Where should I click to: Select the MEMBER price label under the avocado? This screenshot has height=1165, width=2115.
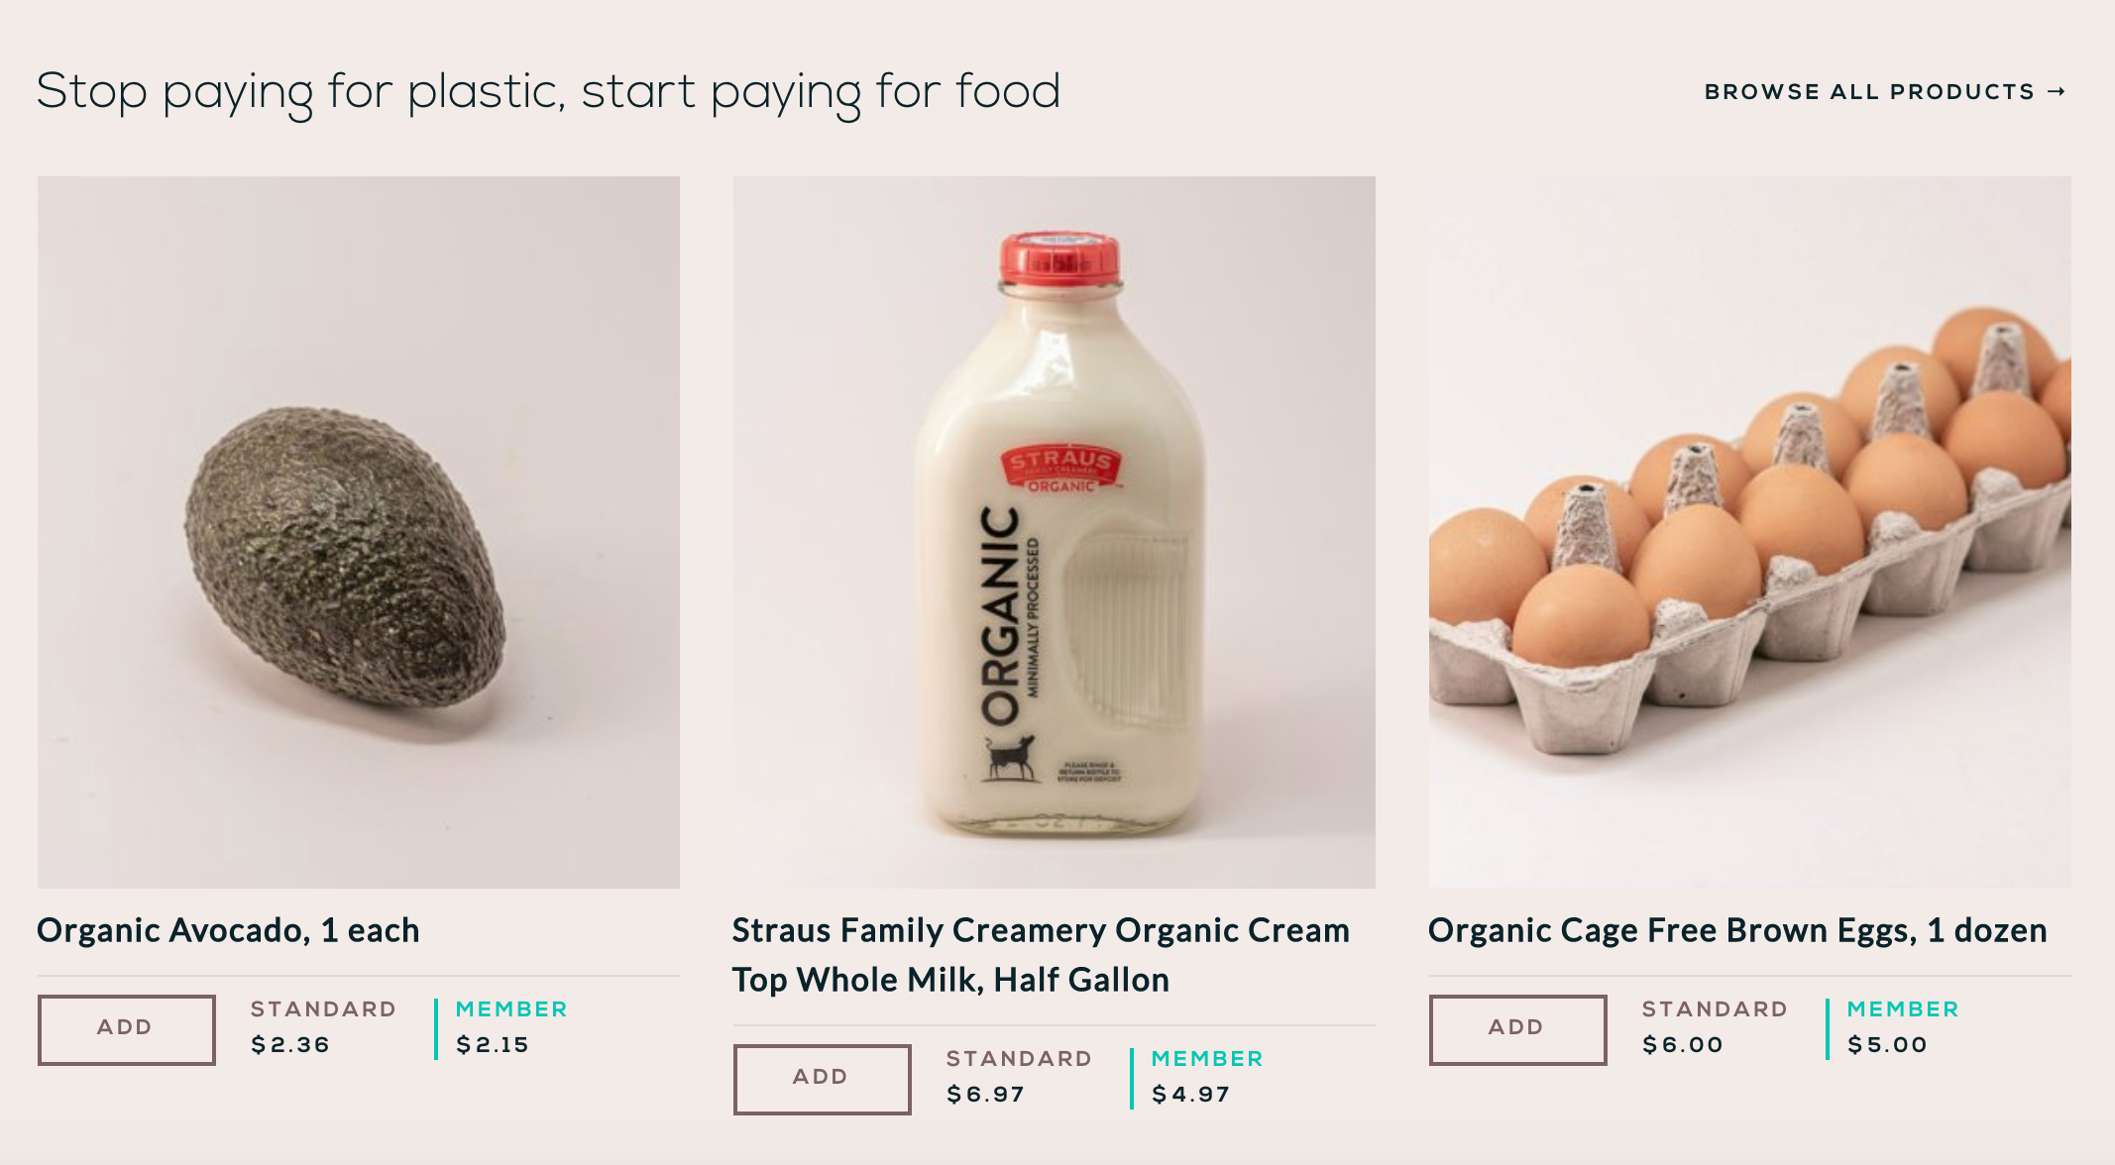(511, 1009)
